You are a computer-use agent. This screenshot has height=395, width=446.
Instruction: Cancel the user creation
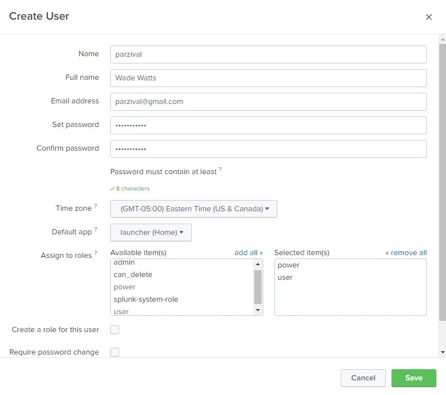click(x=363, y=378)
